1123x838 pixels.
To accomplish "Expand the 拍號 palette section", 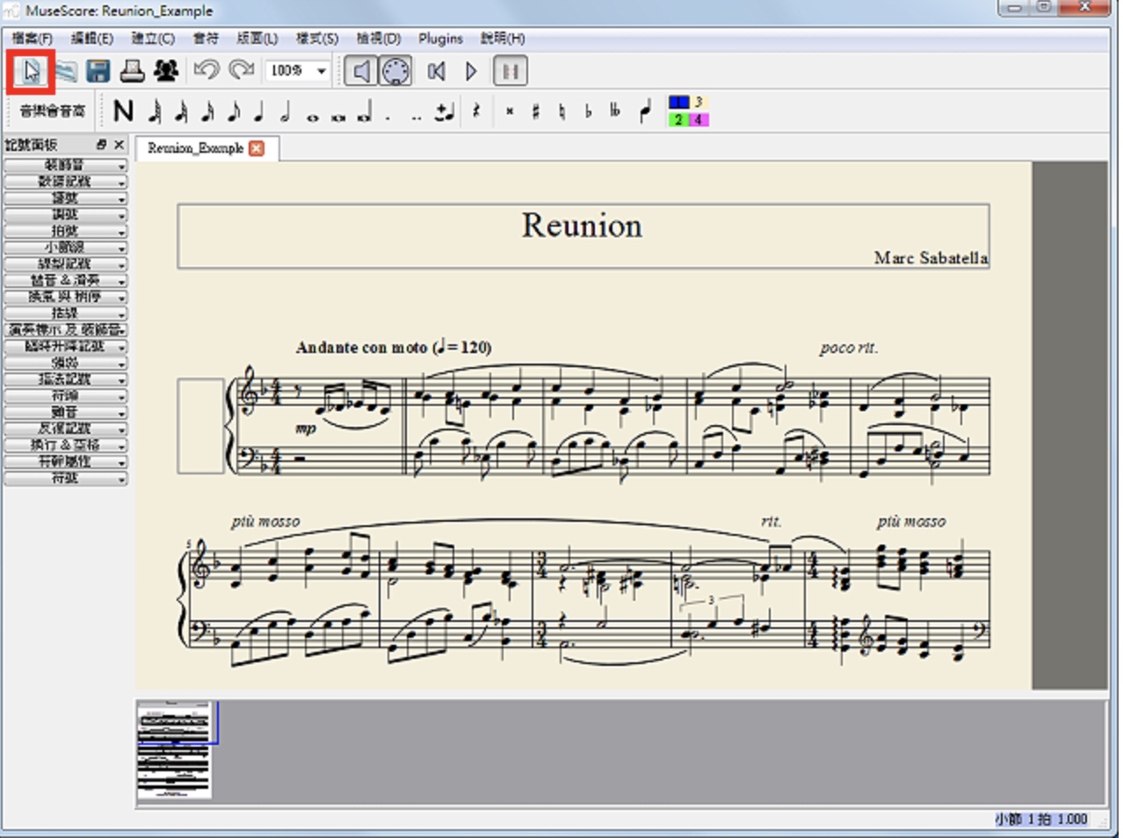I will (x=66, y=231).
